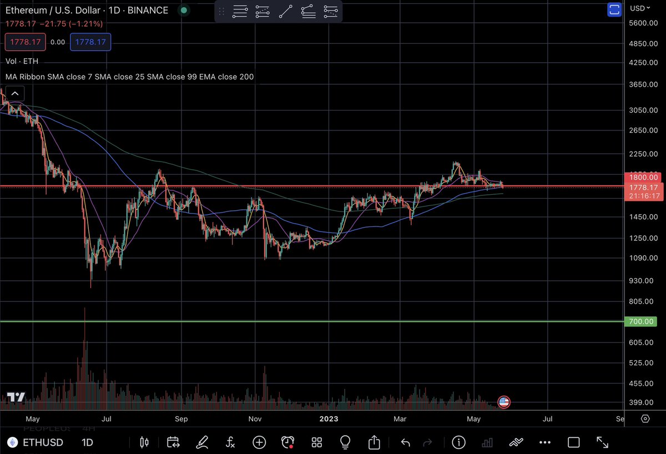Viewport: 666px width, 454px height.
Task: Open the fx indicators list
Action: [230, 442]
